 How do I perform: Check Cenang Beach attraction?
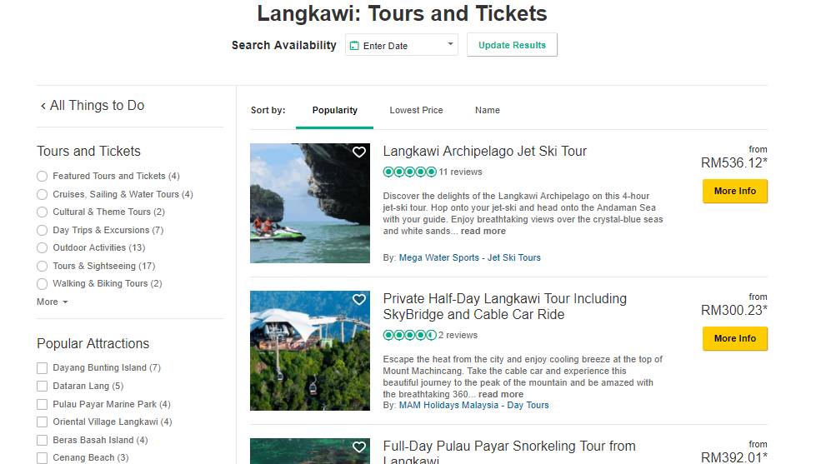42,457
